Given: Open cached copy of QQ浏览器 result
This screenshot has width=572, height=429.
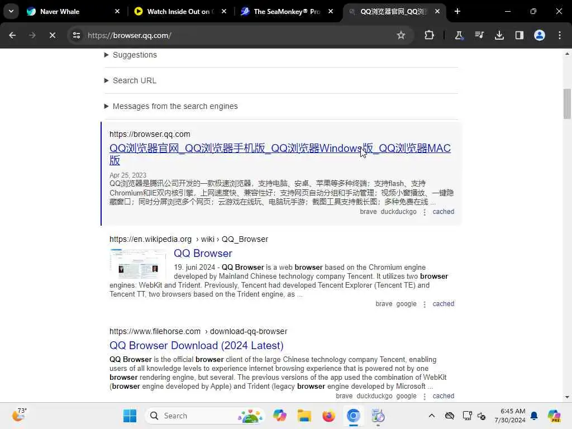Looking at the screenshot, I should [x=443, y=212].
